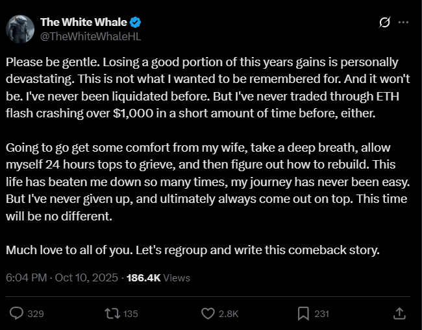The width and height of the screenshot is (422, 330).
Task: Click the blue verified checkmark badge
Action: 134,23
